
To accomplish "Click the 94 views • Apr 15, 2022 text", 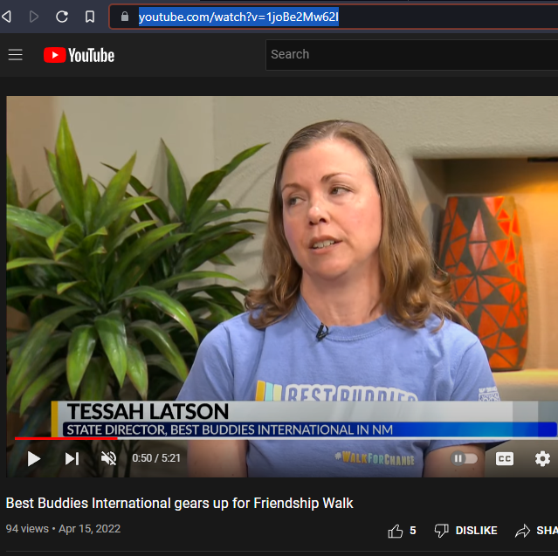I will 63,529.
